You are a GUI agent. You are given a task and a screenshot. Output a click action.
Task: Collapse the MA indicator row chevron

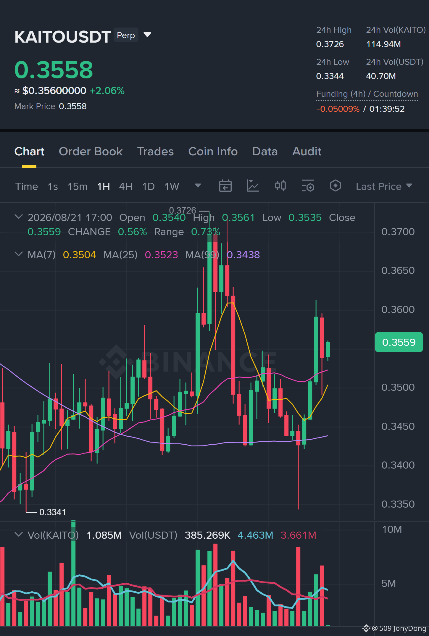(x=19, y=254)
